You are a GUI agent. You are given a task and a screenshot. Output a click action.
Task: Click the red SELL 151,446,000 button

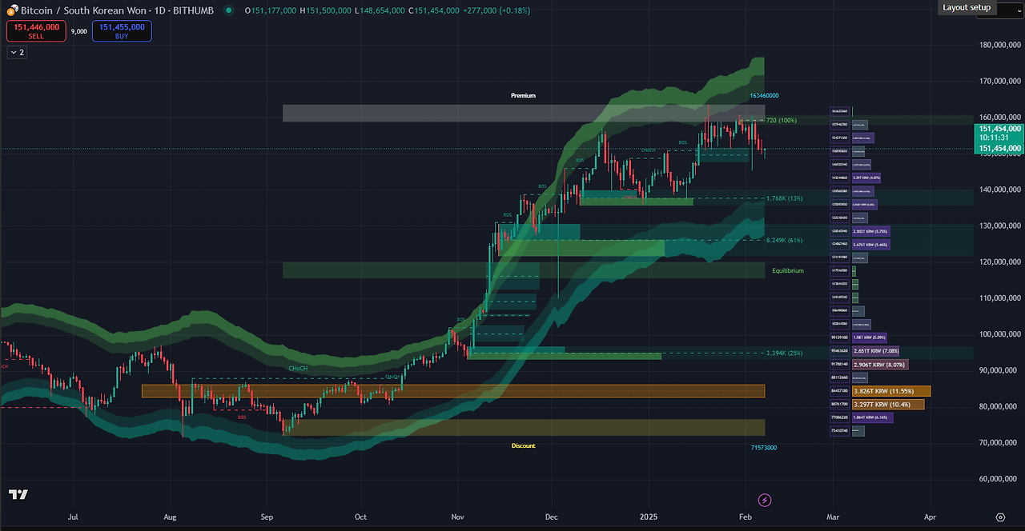click(x=36, y=31)
